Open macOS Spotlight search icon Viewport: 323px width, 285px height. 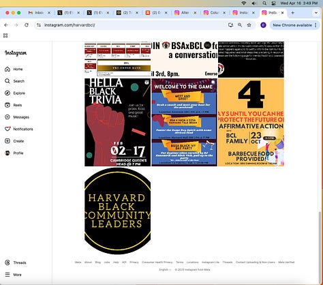[264, 3]
